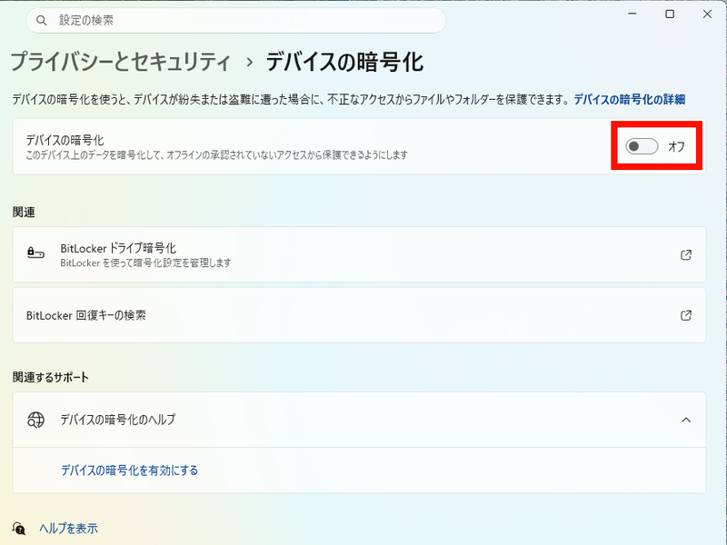Viewport: 727px width, 545px height.
Task: Click the デバイスの暗号化 page title
Action: point(344,62)
